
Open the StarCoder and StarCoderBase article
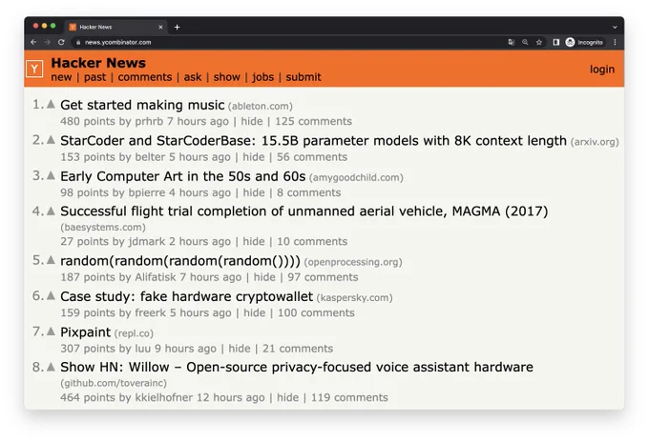tap(313, 141)
